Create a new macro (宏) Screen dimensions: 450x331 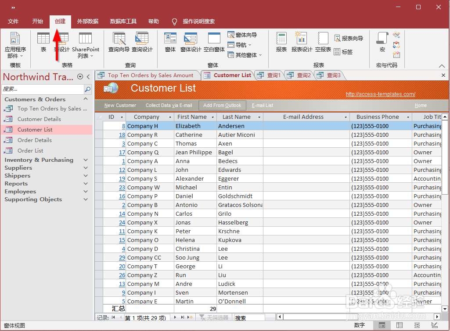tap(382, 42)
